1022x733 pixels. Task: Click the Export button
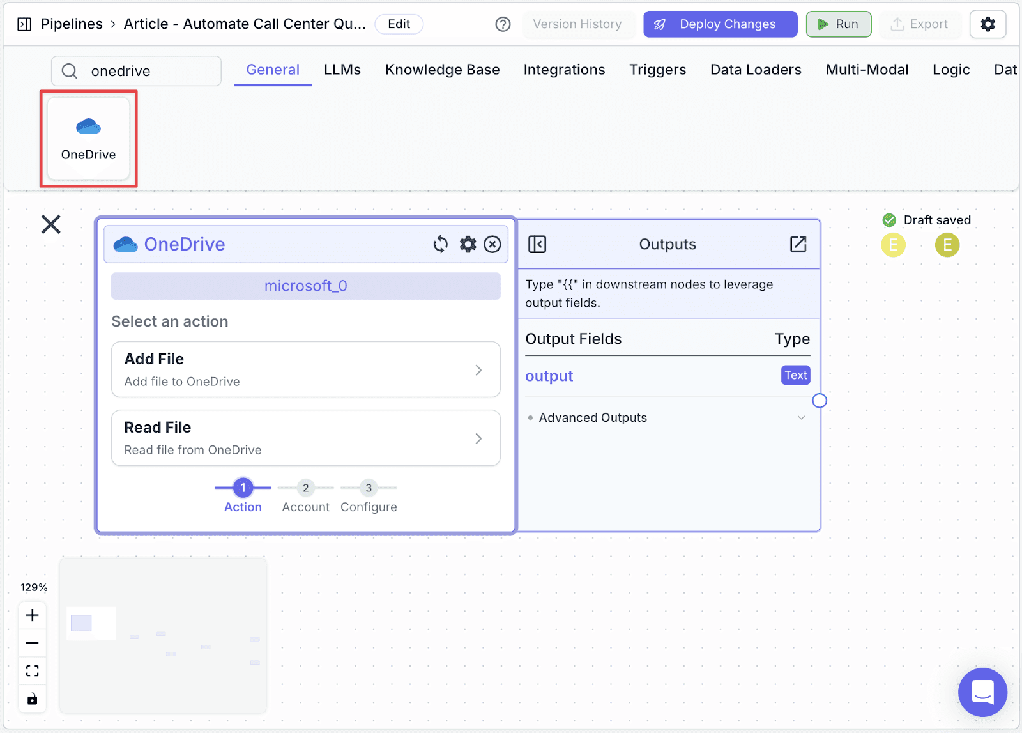[920, 24]
